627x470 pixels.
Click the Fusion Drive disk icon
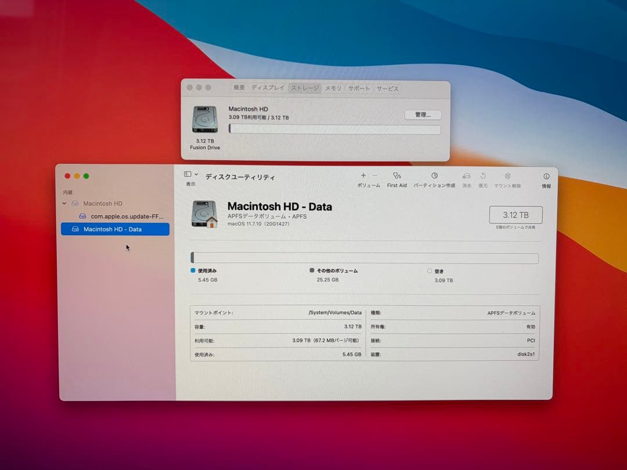(x=205, y=119)
